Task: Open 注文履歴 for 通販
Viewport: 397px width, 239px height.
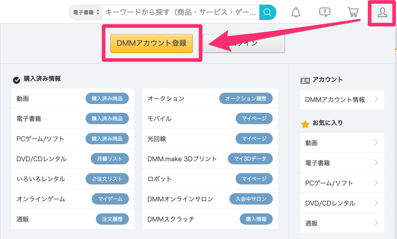Action: [x=112, y=219]
